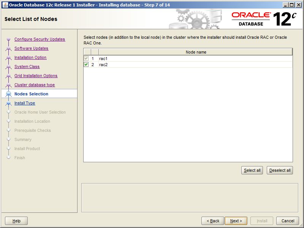Click the rac1 node checkbox
Screen dimensions: 304x228
86,59
